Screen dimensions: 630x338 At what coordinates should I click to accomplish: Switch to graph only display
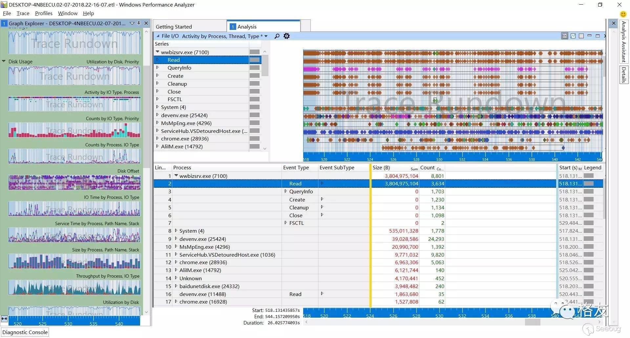pyautogui.click(x=573, y=36)
